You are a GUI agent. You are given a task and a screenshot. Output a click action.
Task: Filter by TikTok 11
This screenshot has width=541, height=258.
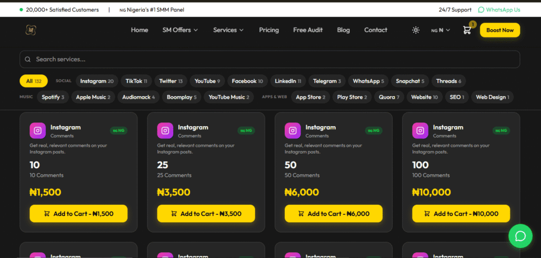tap(136, 81)
